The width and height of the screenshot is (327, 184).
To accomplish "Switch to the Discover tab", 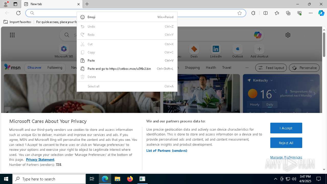I will point(34,68).
